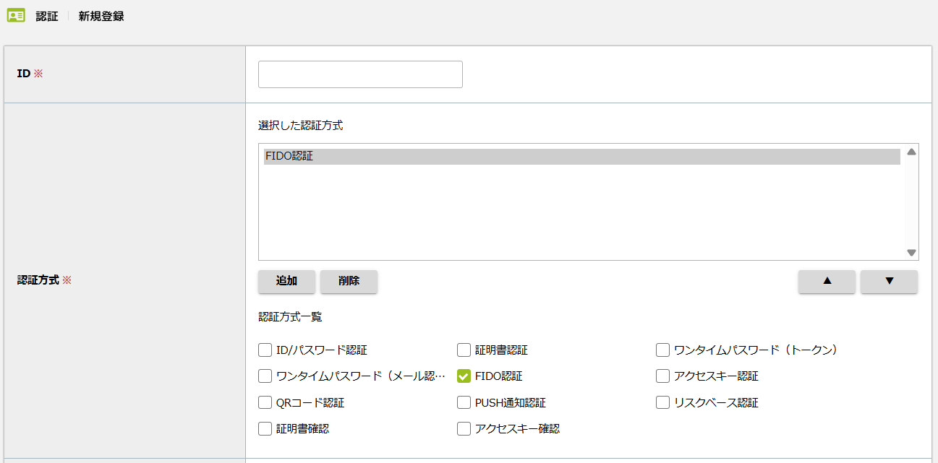Select FIDO認証 in the selected methods list

582,156
